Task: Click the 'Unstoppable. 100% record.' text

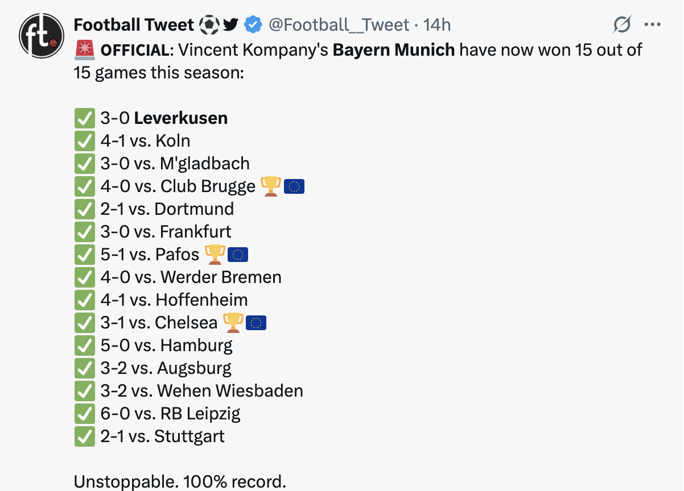Action: 180,482
